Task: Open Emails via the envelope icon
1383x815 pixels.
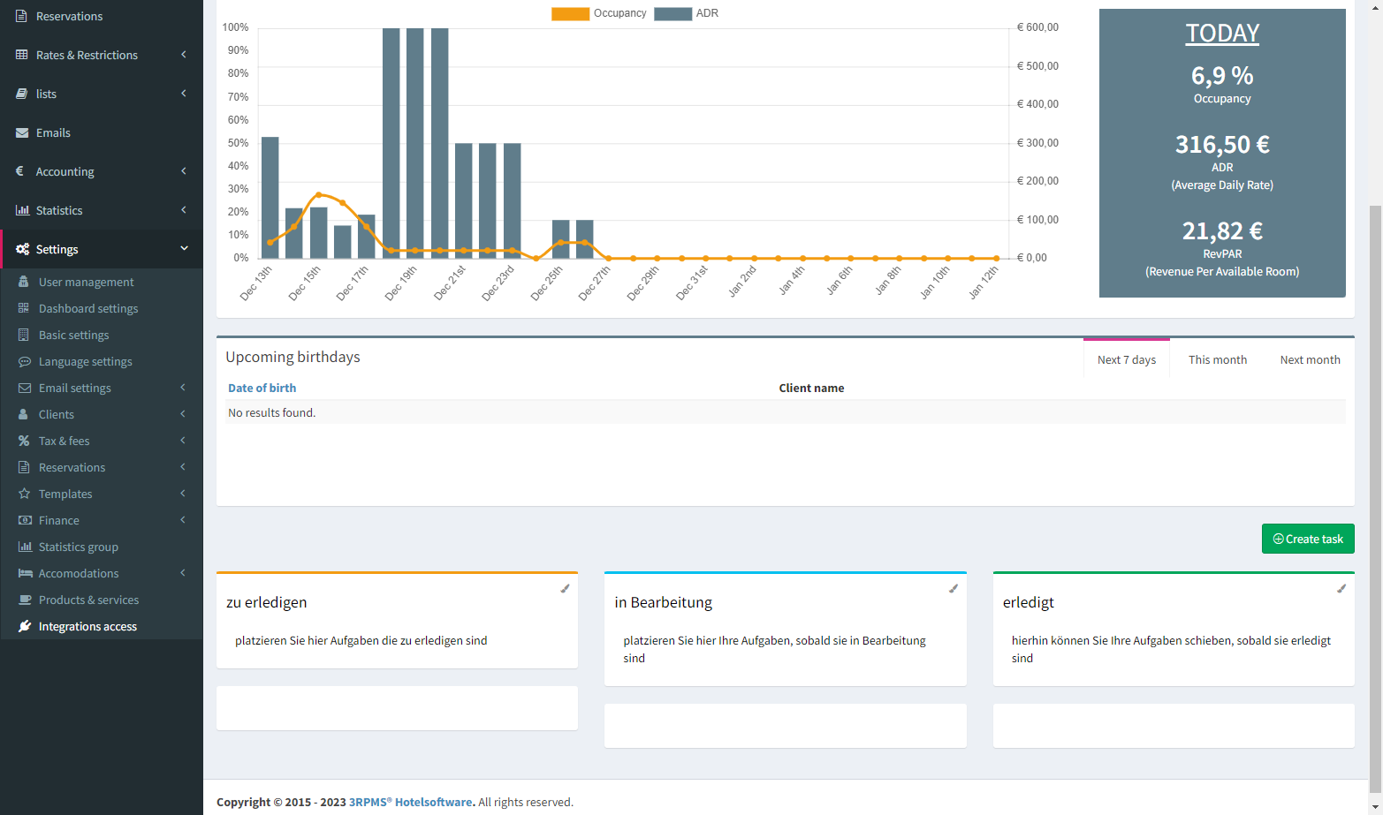Action: pos(22,132)
